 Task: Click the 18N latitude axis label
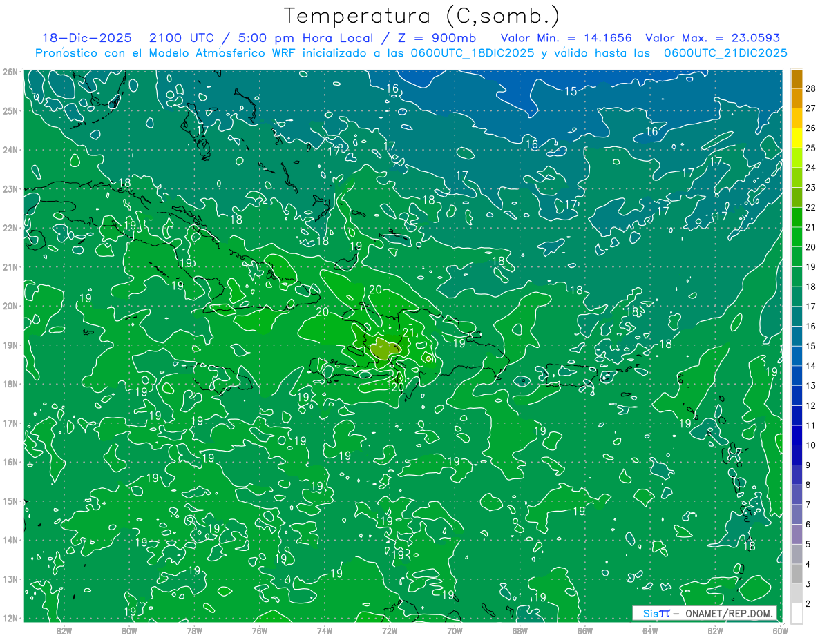[x=10, y=384]
